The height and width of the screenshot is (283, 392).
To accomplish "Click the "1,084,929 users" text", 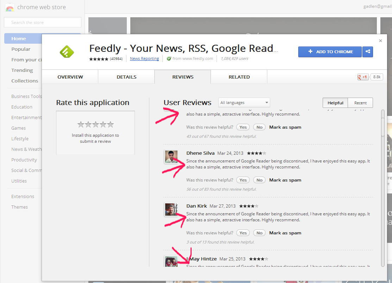I will point(235,59).
